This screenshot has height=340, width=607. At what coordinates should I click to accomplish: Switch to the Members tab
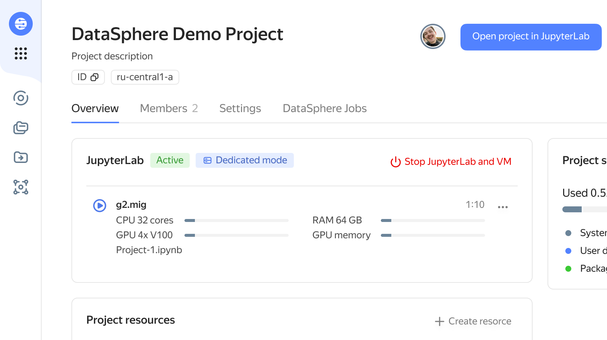pos(169,108)
